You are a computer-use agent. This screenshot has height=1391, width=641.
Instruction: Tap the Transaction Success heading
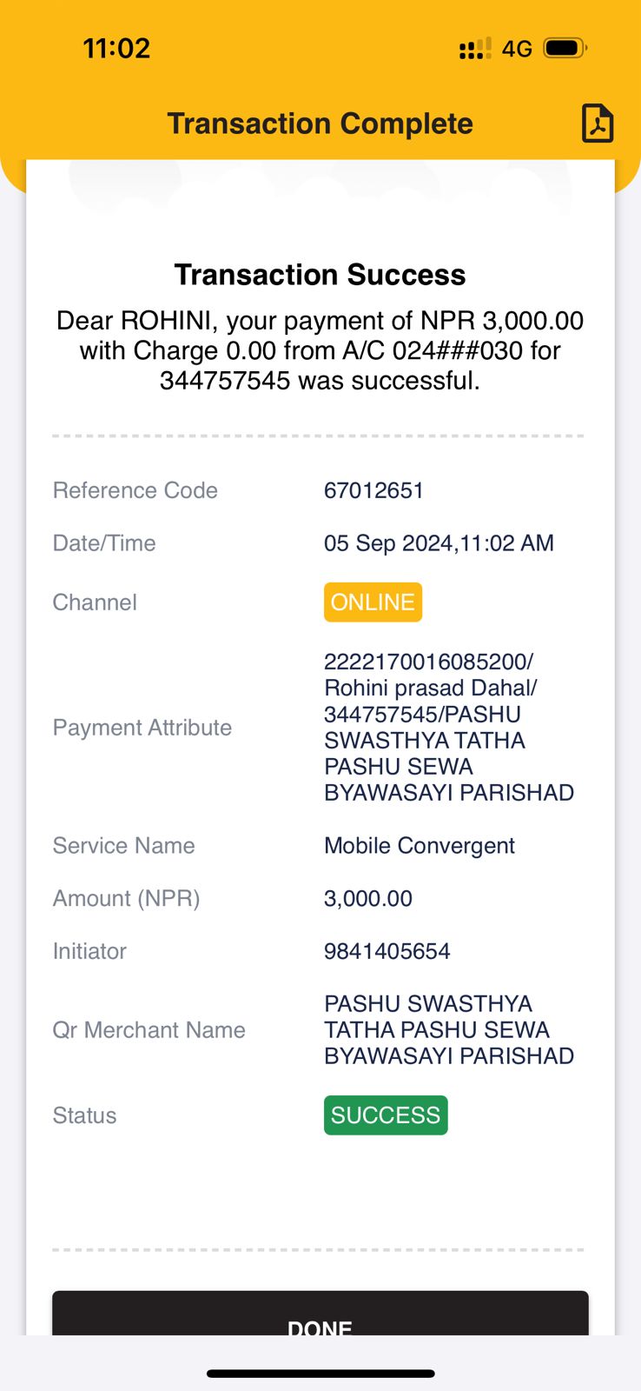pos(320,275)
